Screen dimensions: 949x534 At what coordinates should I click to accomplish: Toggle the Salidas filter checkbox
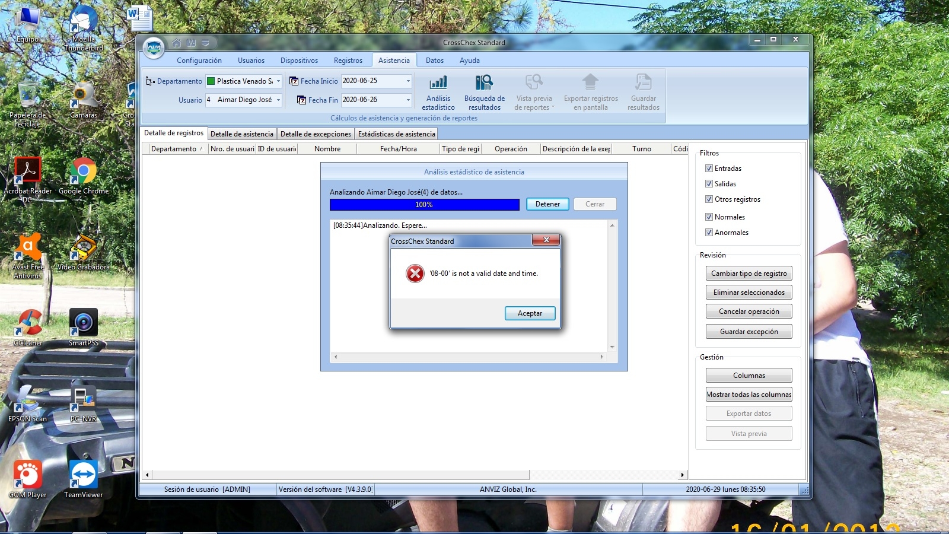pyautogui.click(x=709, y=184)
